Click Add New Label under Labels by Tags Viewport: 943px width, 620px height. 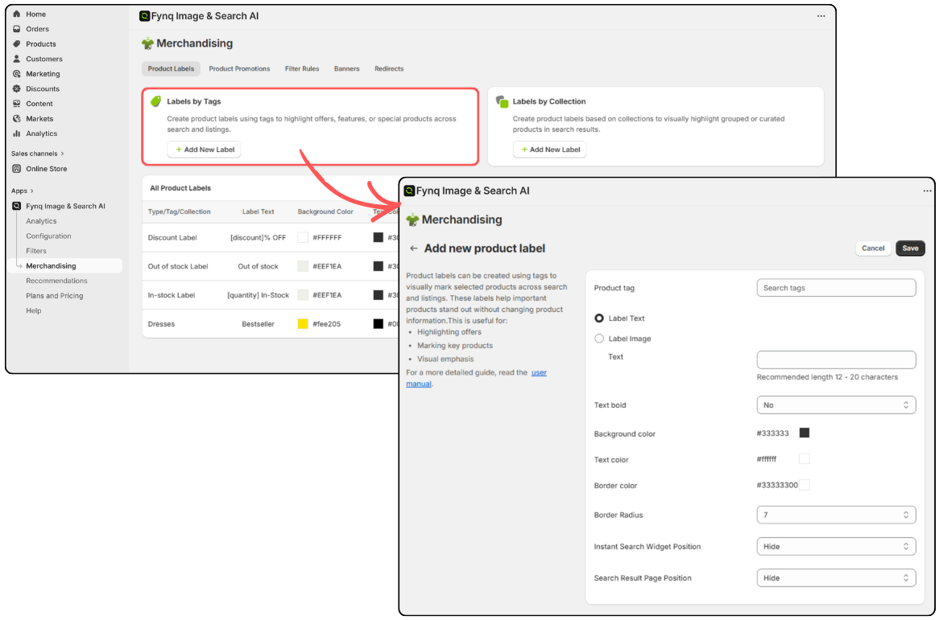click(x=204, y=150)
